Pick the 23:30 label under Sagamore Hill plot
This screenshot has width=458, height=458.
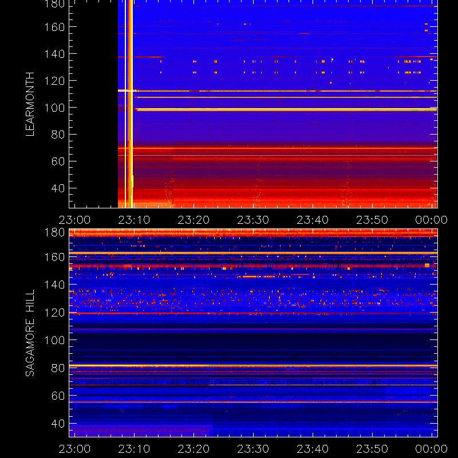[253, 449]
